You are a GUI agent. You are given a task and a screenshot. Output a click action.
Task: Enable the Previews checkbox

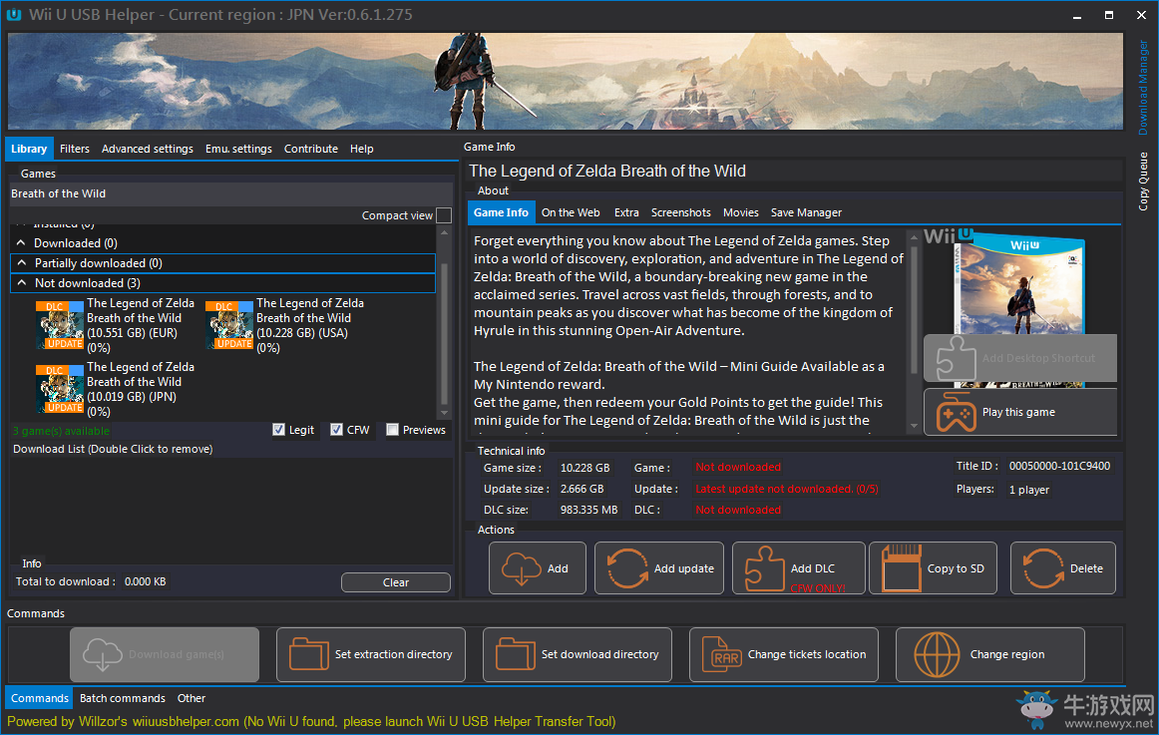click(393, 429)
